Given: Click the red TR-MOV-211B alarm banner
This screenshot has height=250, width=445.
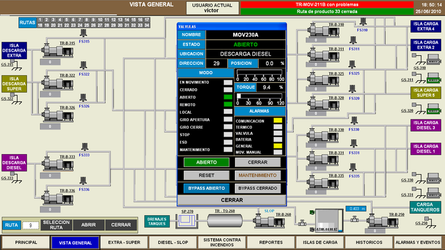Looking at the screenshot, I should 327,4.
